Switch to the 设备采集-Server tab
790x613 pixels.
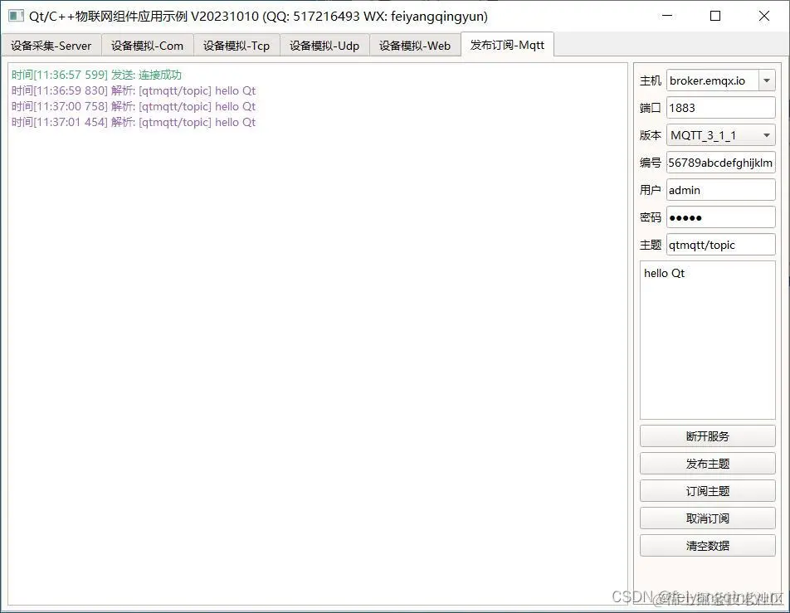51,46
